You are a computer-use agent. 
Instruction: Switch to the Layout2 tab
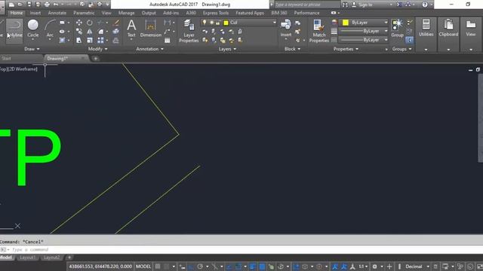tap(51, 257)
